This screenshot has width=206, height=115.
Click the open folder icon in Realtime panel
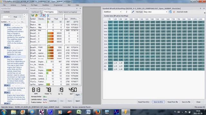36,15
